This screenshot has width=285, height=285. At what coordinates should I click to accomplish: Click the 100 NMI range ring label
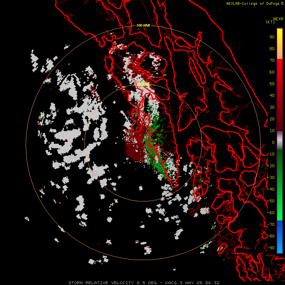(x=143, y=25)
